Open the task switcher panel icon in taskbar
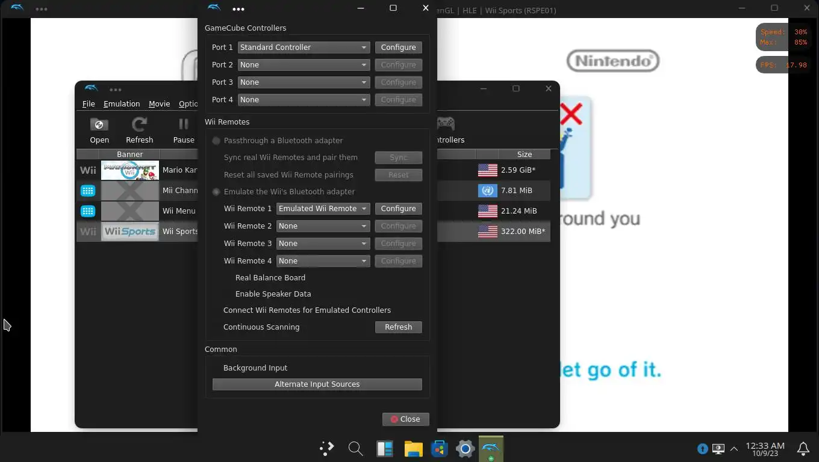Viewport: 819px width, 462px height. [384, 449]
